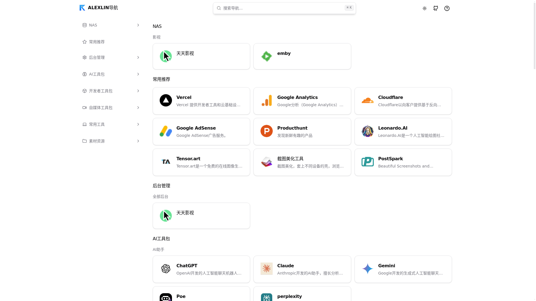
Task: Open the help question mark icon
Action: pyautogui.click(x=447, y=8)
